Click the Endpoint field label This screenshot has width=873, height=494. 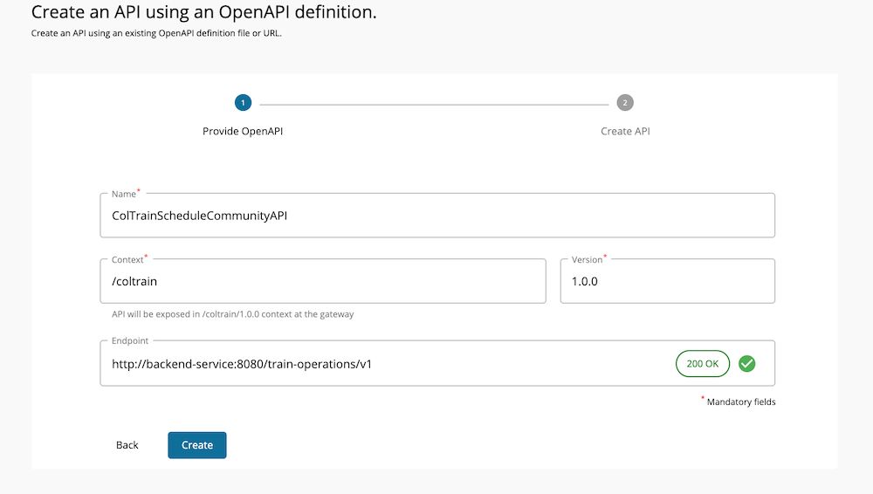point(130,342)
